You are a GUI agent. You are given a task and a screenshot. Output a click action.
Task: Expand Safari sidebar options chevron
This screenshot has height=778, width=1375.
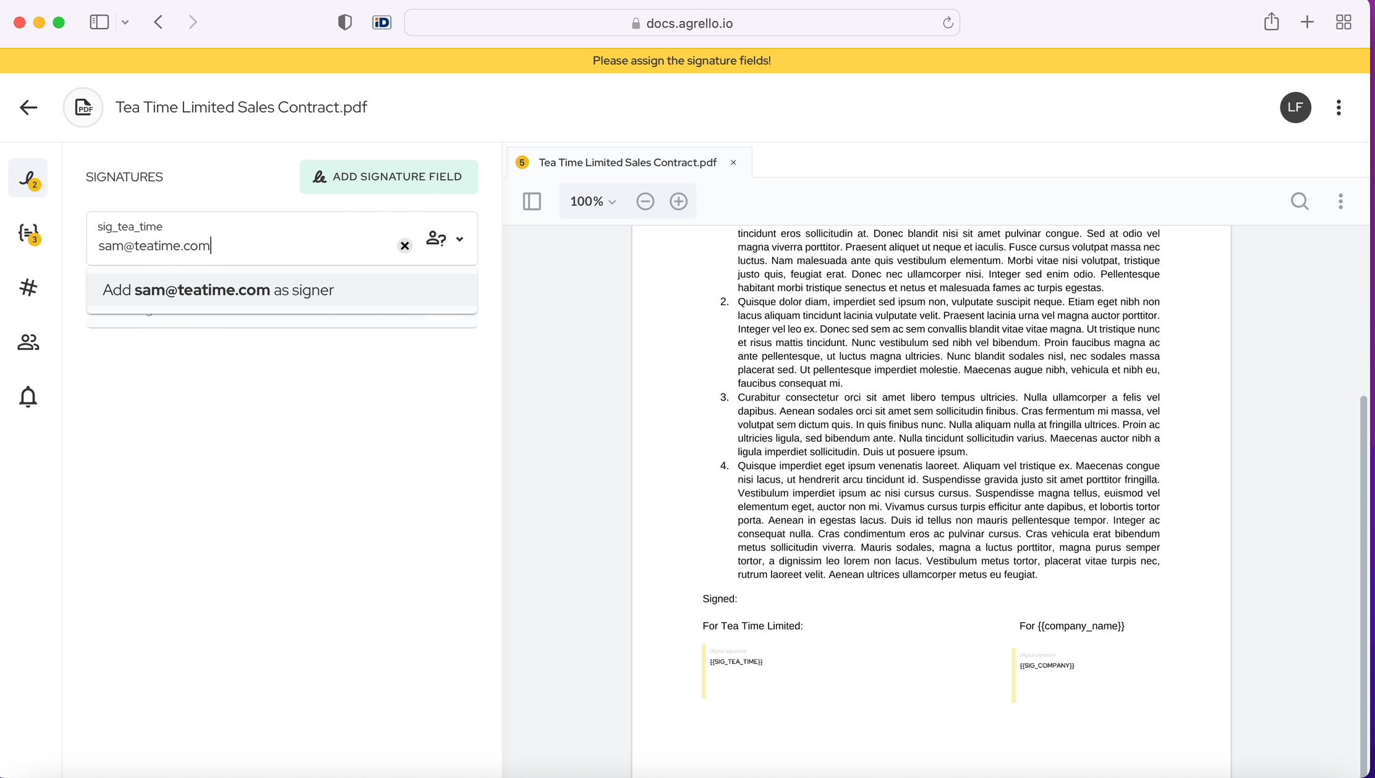pos(125,22)
